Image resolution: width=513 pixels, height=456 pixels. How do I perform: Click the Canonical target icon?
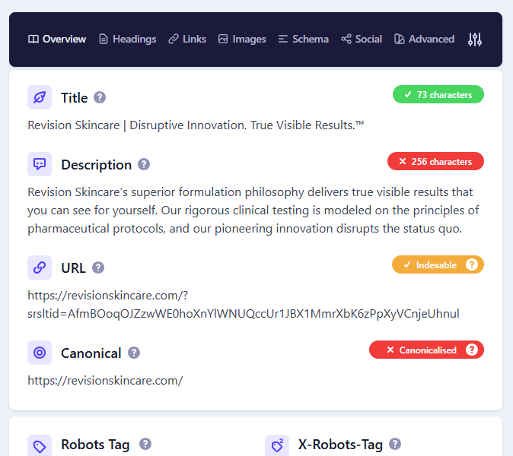click(40, 353)
